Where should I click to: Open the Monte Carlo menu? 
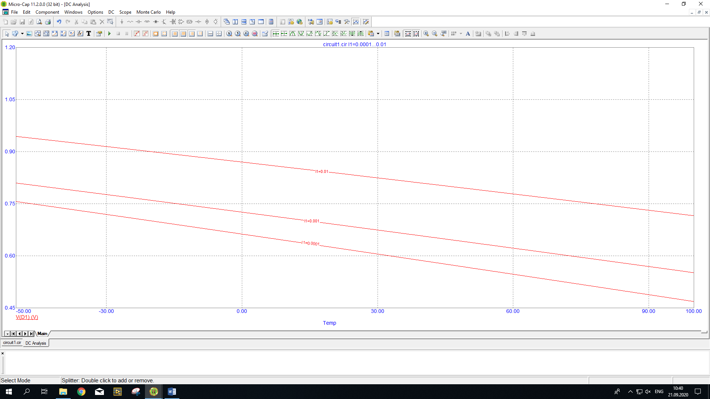[149, 12]
